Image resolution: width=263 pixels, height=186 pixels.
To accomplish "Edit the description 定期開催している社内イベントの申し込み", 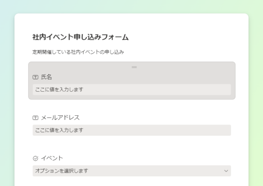I will [x=78, y=52].
